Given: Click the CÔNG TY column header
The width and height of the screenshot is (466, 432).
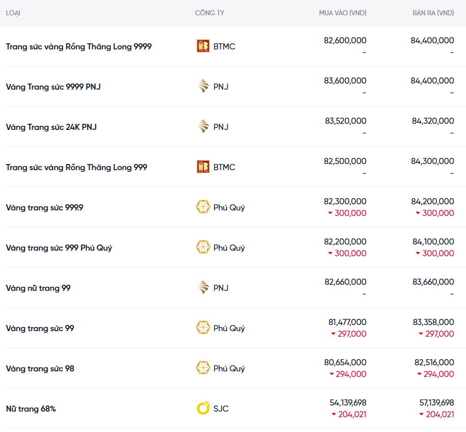Looking at the screenshot, I should click(x=209, y=13).
